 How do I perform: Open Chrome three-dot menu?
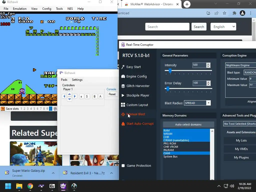[x=250, y=13]
